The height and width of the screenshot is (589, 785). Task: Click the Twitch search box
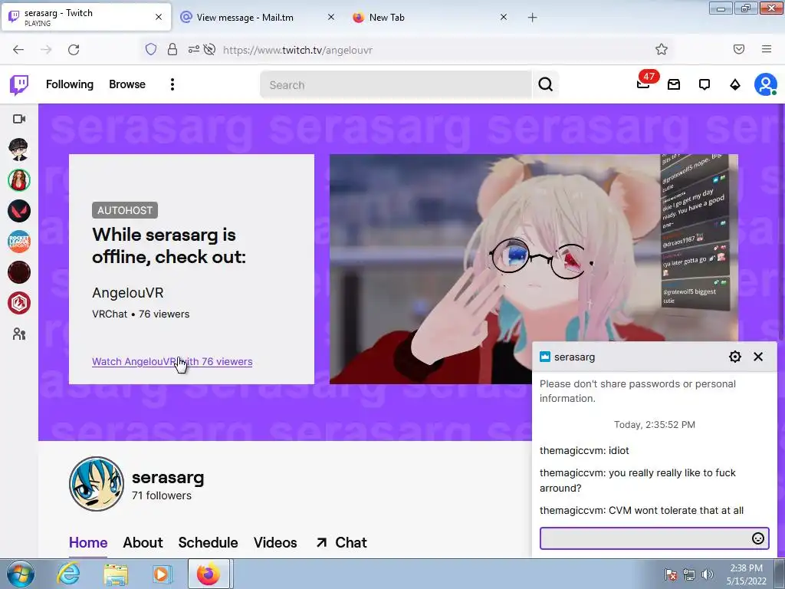pos(396,84)
